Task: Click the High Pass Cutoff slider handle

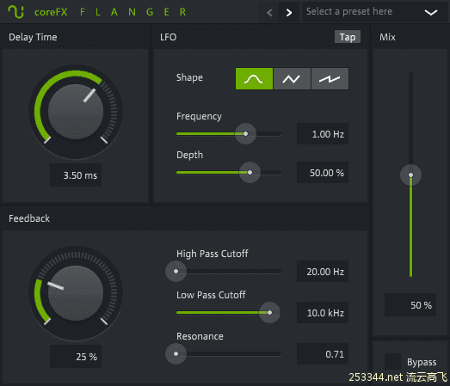Action: click(x=176, y=272)
